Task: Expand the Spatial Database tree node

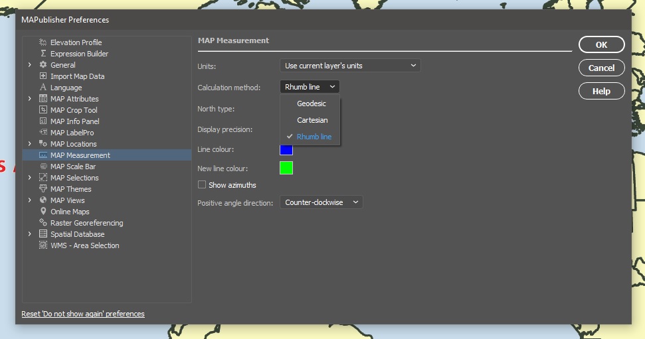Action: click(30, 234)
